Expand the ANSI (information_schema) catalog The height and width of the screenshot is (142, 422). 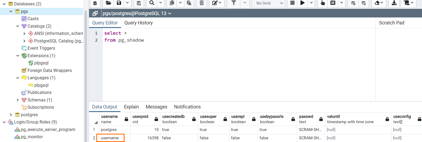(24, 34)
